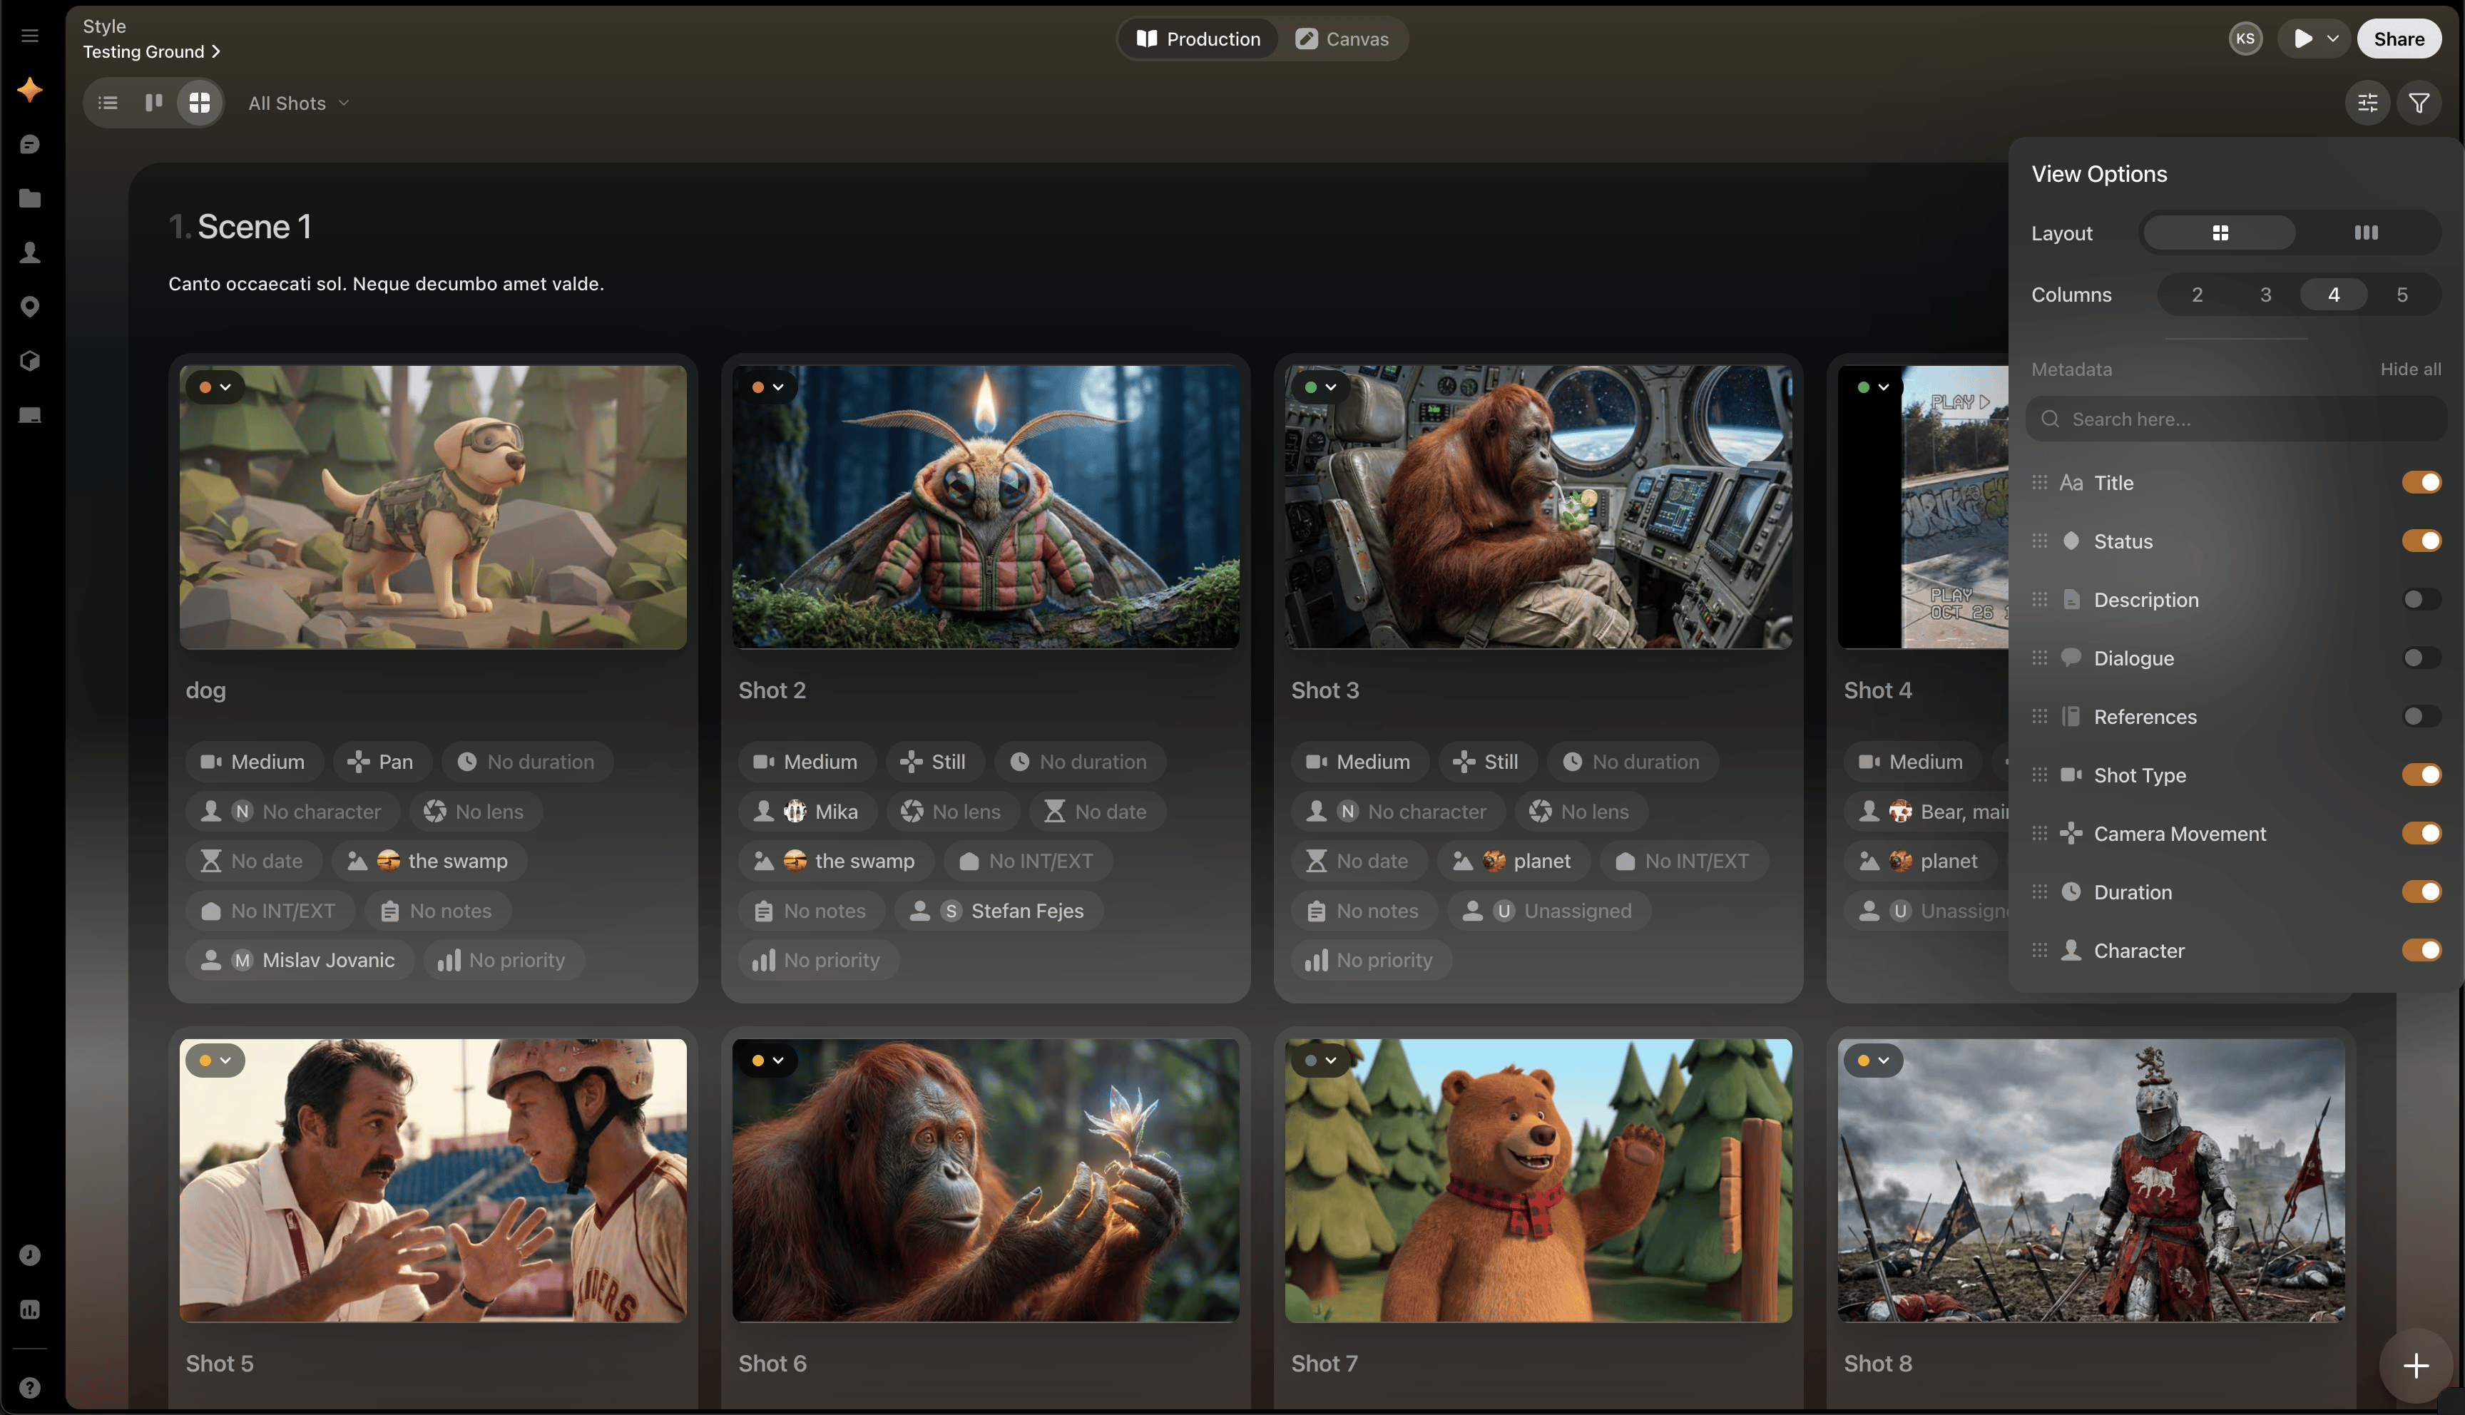Image resolution: width=2465 pixels, height=1415 pixels.
Task: Click Stefan Fejes assignee chip
Action: [998, 911]
